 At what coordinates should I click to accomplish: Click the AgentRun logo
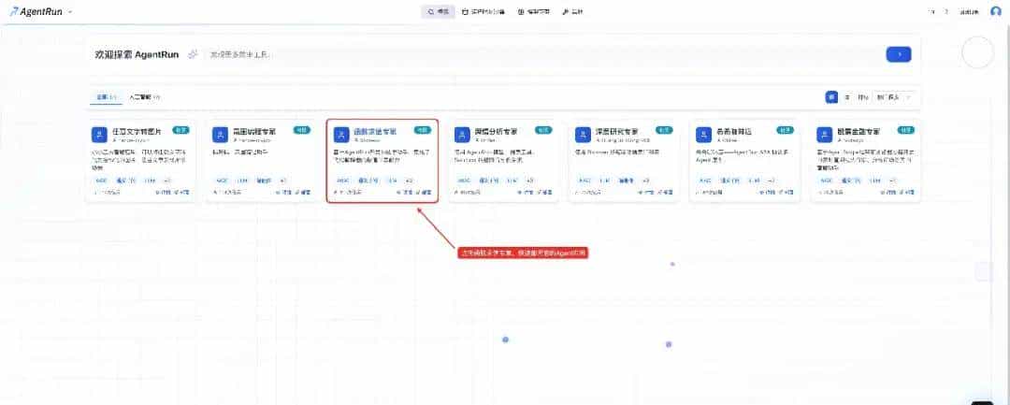[x=36, y=11]
